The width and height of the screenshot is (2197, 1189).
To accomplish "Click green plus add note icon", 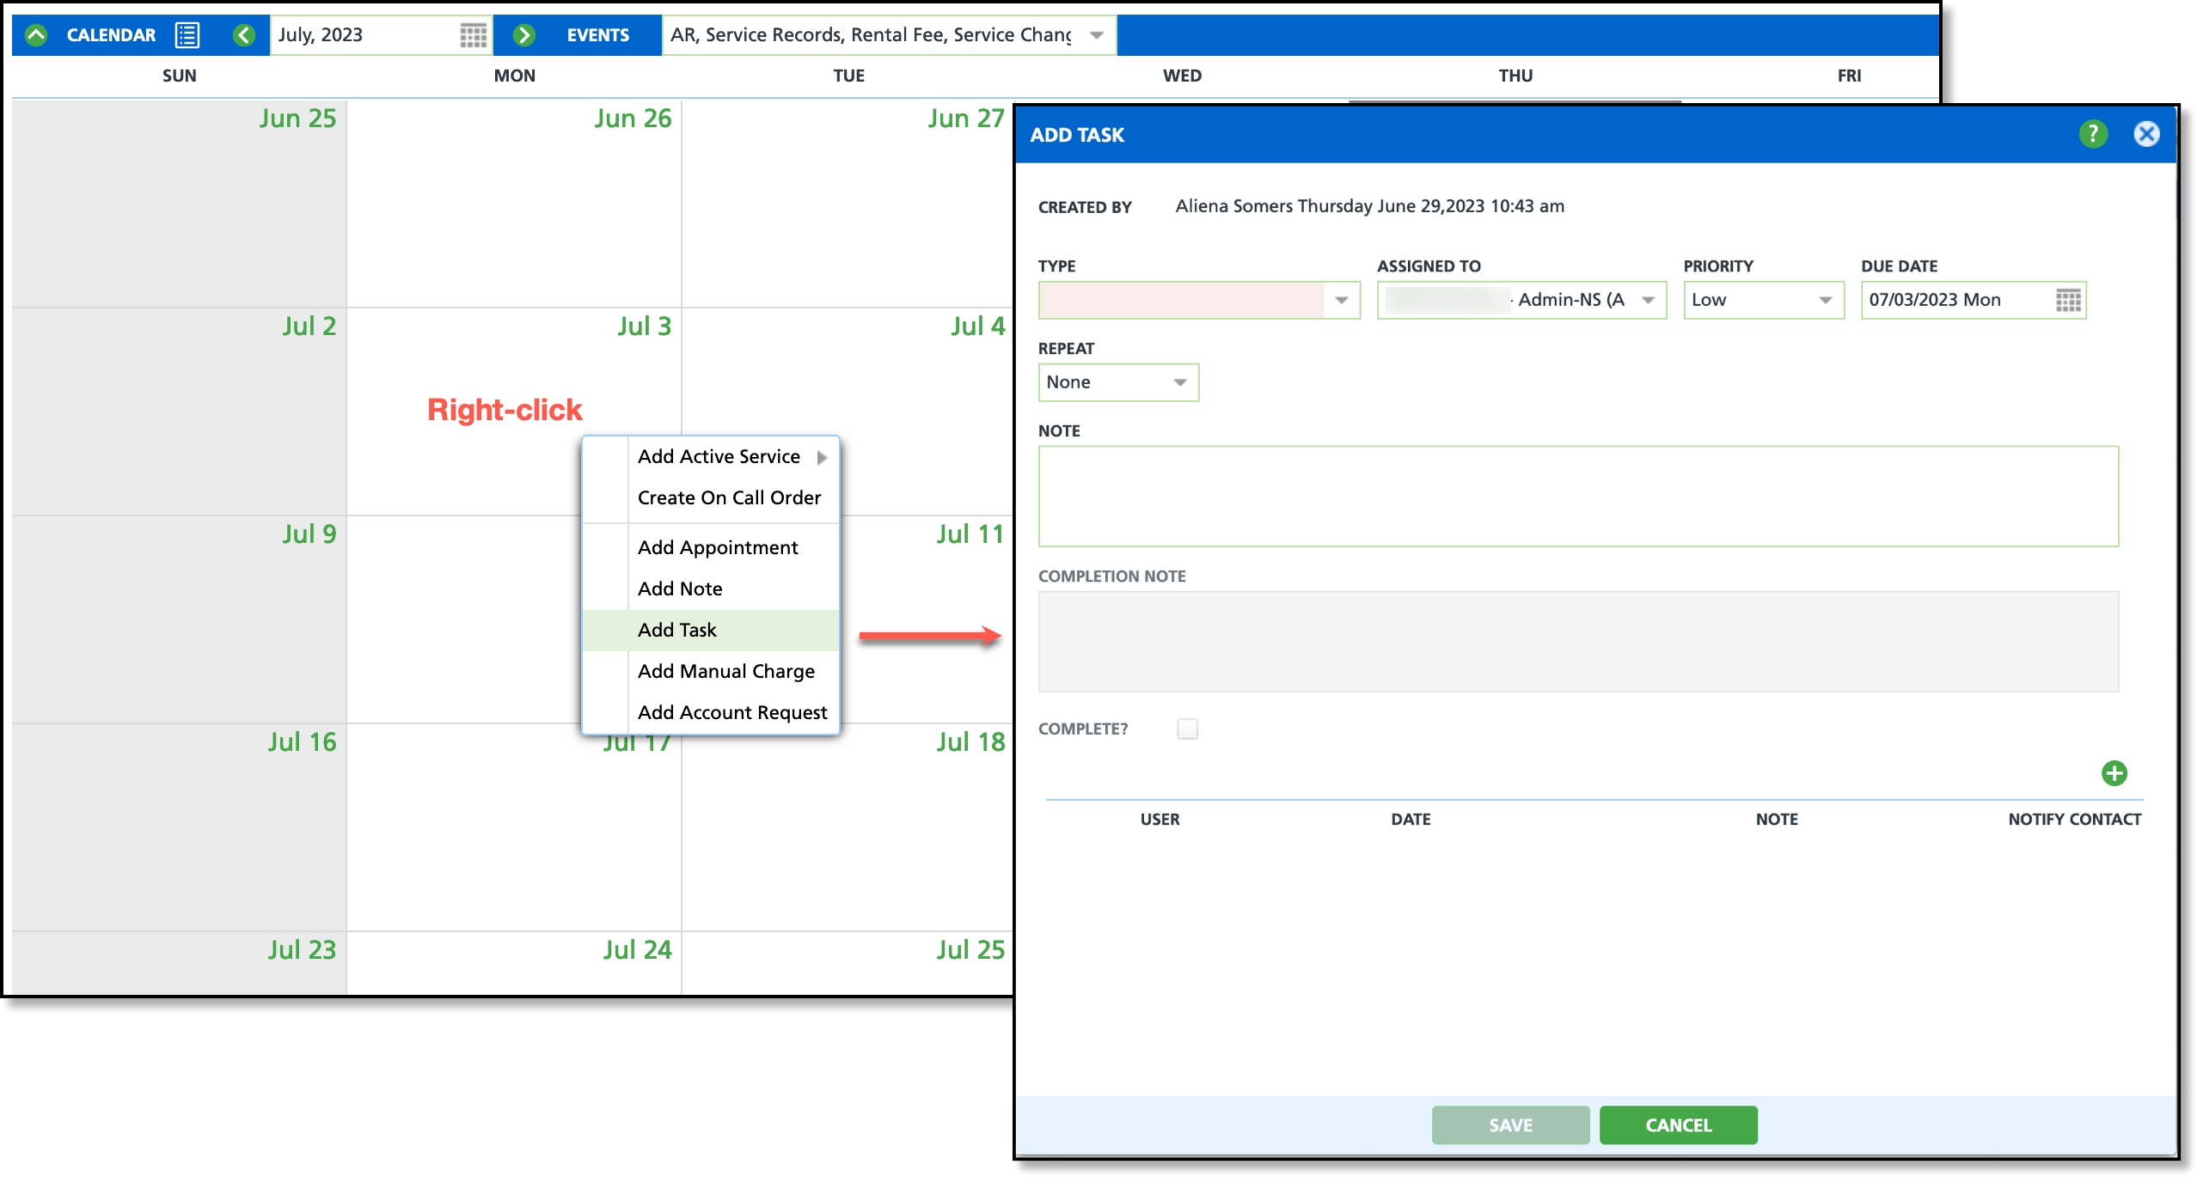I will tap(2114, 773).
